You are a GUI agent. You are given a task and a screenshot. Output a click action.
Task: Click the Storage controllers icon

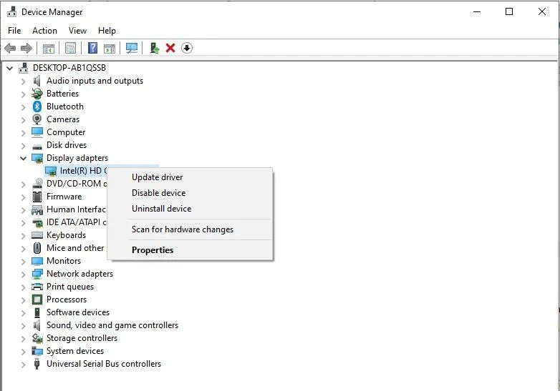pyautogui.click(x=37, y=338)
